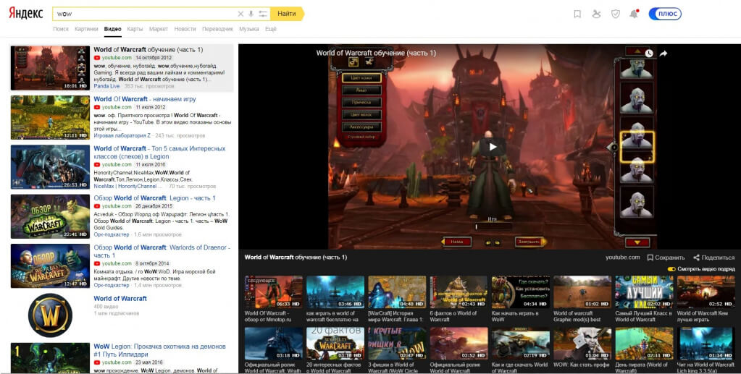Open related video 20 интересных фактов

point(335,350)
